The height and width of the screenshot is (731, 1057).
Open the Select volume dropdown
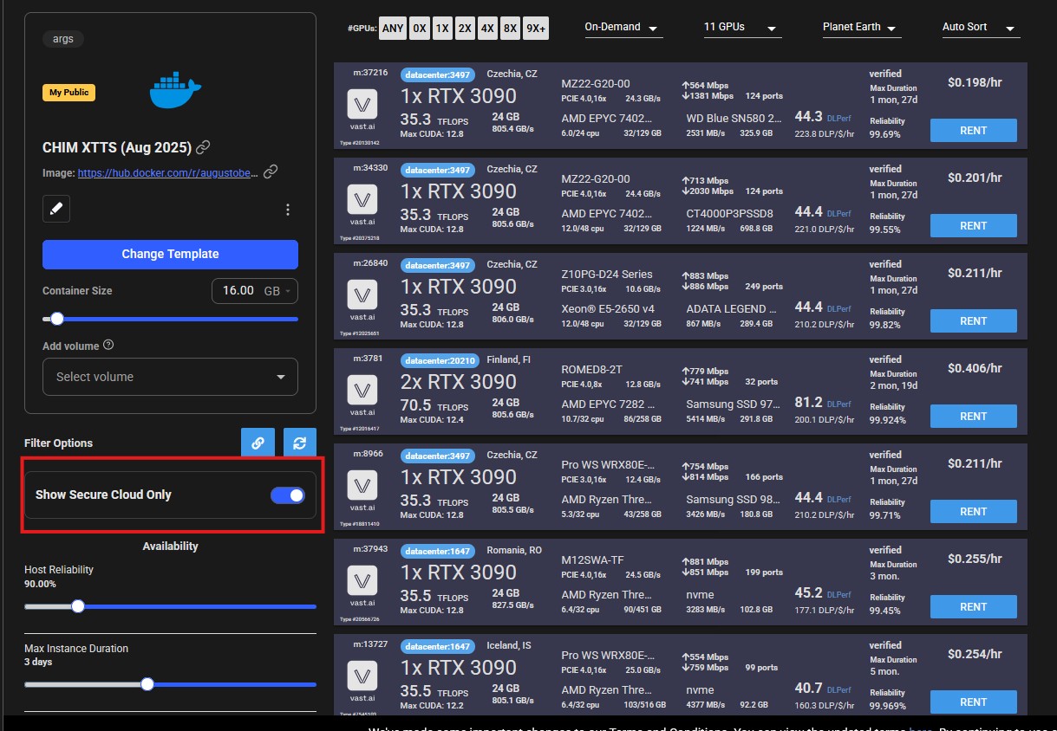170,377
